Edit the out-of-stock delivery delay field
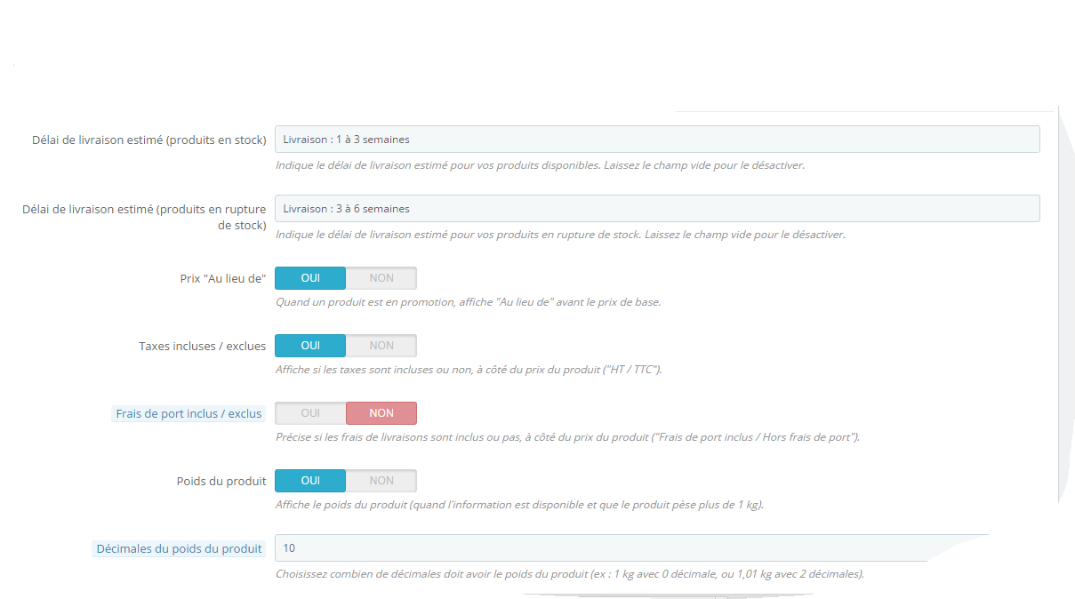The image size is (1075, 599). click(657, 209)
